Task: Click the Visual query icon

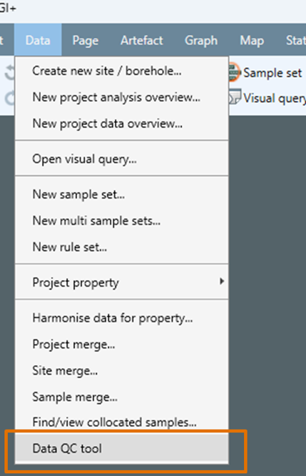Action: coord(235,97)
